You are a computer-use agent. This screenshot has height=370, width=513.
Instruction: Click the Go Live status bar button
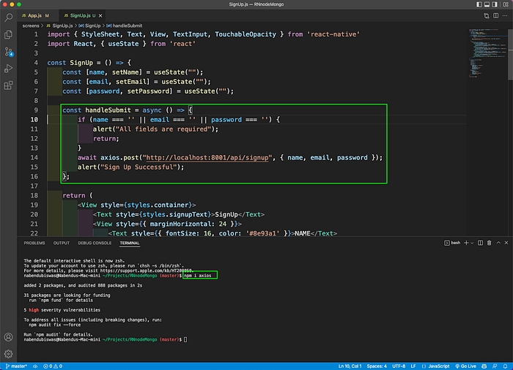coord(466,366)
